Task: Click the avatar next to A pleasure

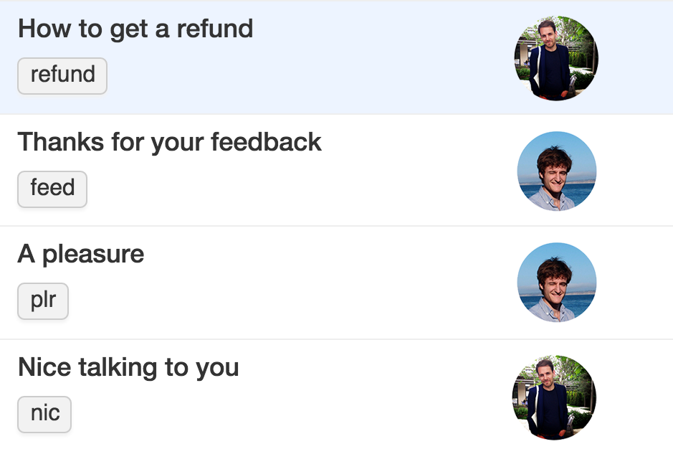Action: [556, 283]
